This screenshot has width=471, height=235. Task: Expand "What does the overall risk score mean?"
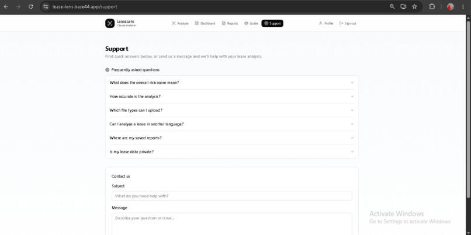point(231,82)
